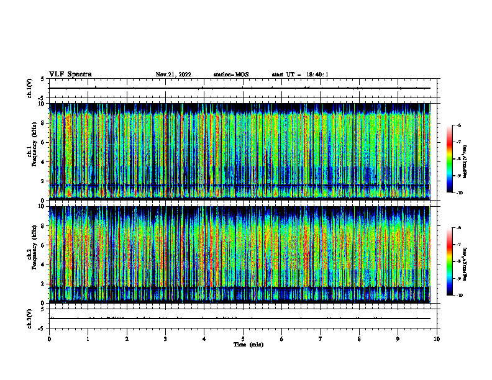Select the ch.2 "Frequency (kHz)" axis label
492x380 pixels.
pyautogui.click(x=34, y=247)
